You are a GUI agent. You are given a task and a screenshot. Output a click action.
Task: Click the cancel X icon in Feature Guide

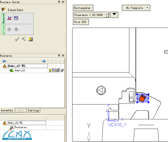(31, 39)
